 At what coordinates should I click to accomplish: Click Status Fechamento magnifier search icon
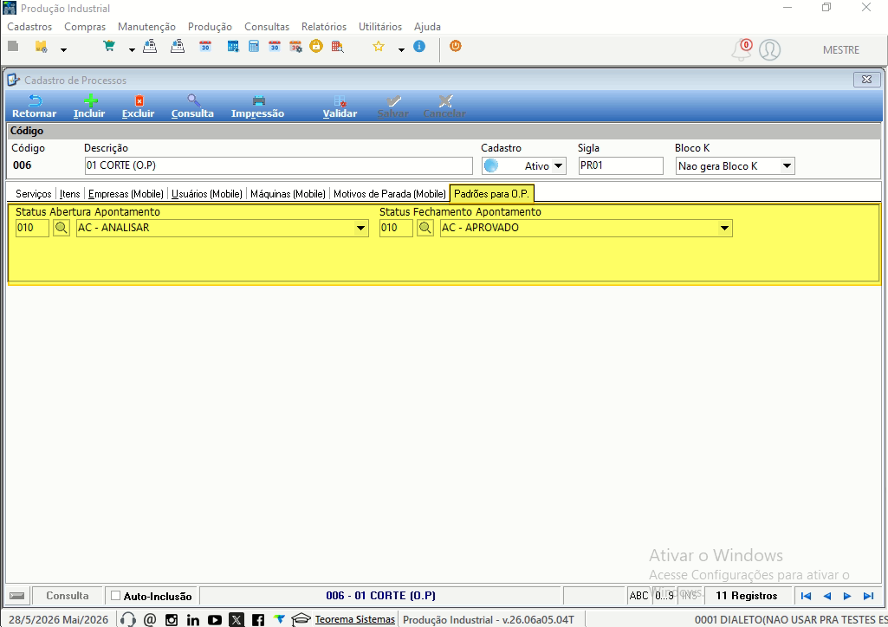(x=425, y=228)
